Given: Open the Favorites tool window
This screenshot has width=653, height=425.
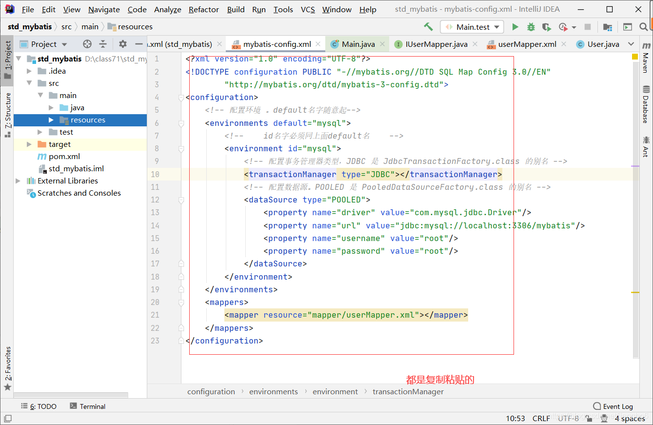Looking at the screenshot, I should tap(8, 368).
